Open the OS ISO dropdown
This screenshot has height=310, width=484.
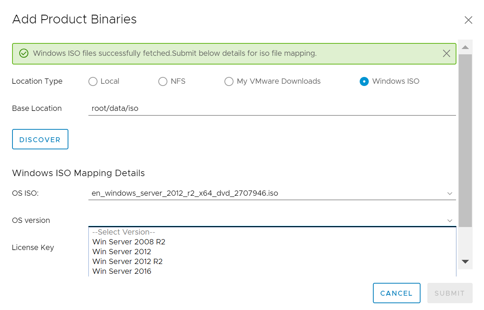point(272,193)
